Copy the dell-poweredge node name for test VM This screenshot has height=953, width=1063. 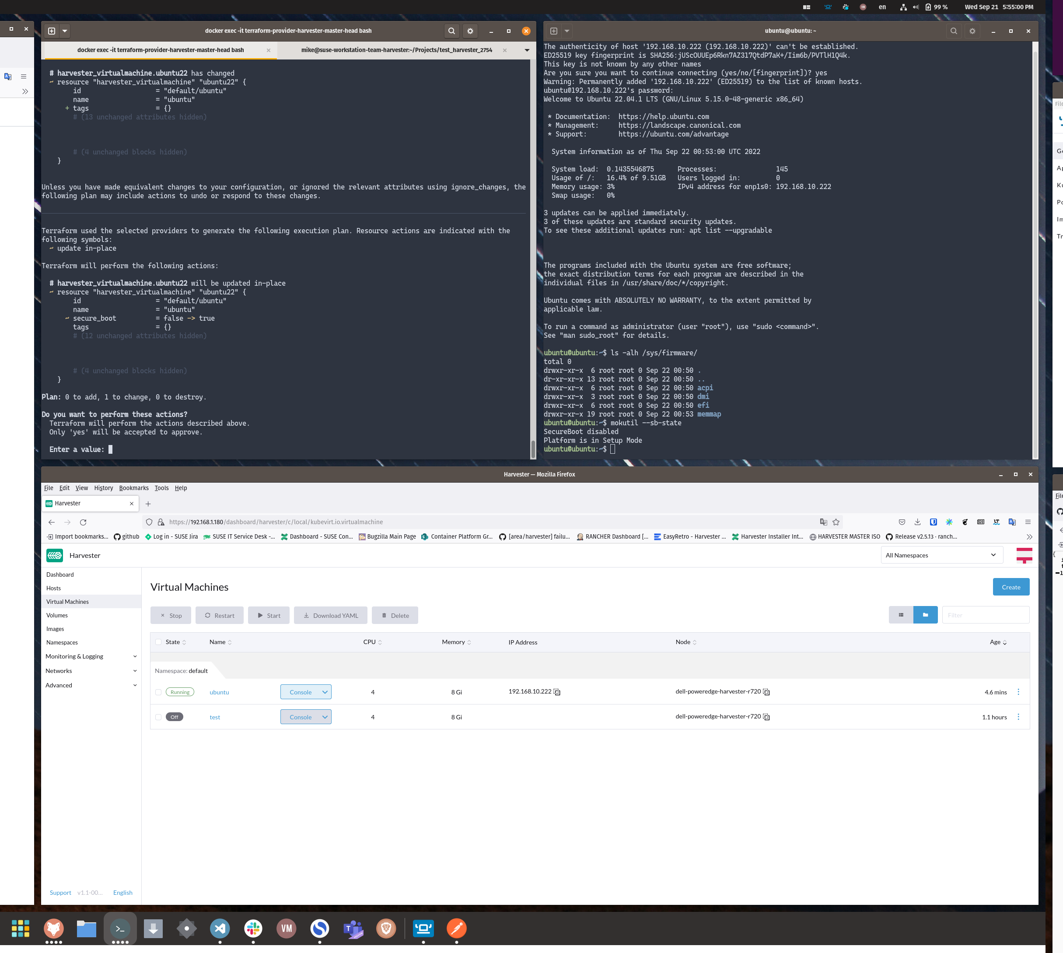766,716
